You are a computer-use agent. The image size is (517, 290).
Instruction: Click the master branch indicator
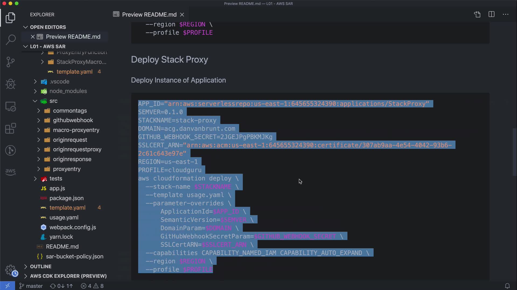[x=31, y=286]
